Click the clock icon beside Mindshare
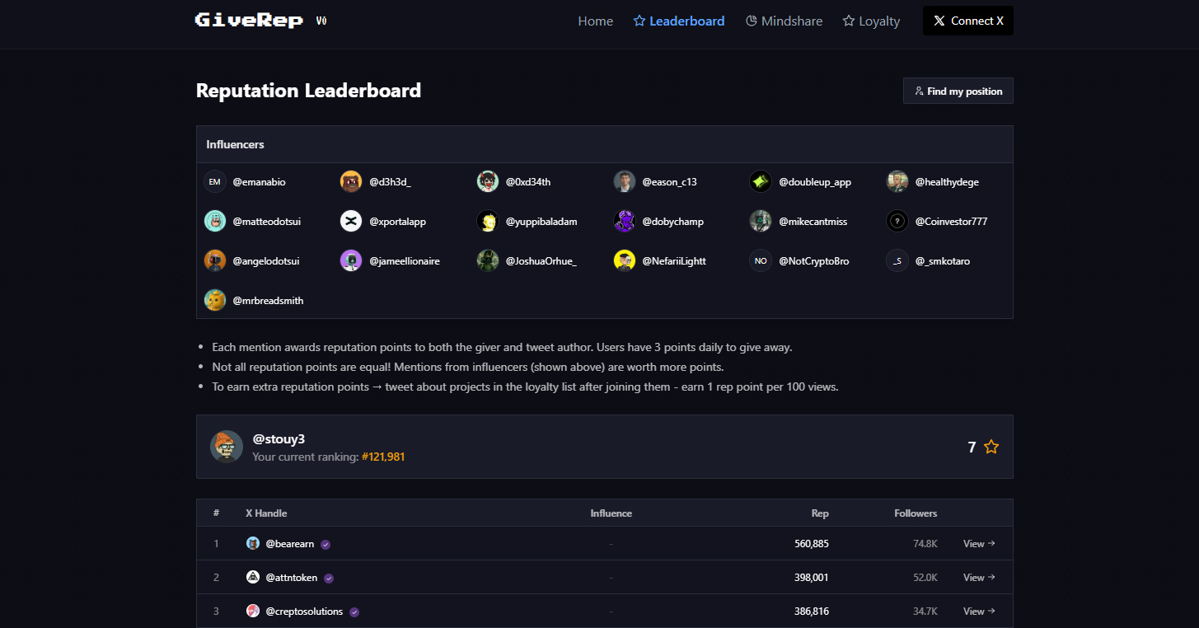1199x628 pixels. tap(752, 21)
